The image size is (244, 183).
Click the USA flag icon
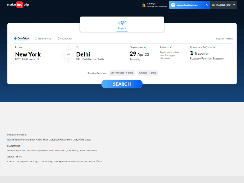click(213, 5)
